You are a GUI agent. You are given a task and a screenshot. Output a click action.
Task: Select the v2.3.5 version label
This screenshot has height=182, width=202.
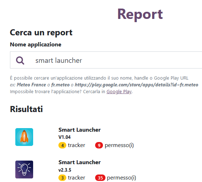(65, 170)
